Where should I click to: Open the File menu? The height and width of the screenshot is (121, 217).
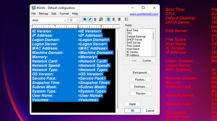[33, 14]
